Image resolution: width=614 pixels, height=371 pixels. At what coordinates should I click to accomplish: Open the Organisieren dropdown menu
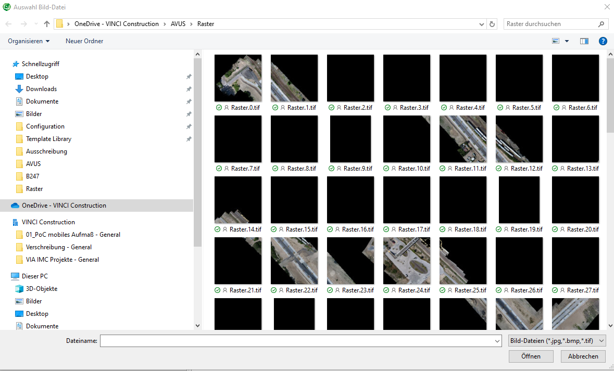[29, 41]
